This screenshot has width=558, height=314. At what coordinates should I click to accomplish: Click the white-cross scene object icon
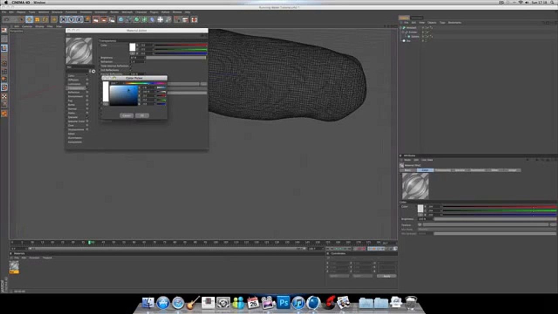coord(160,20)
